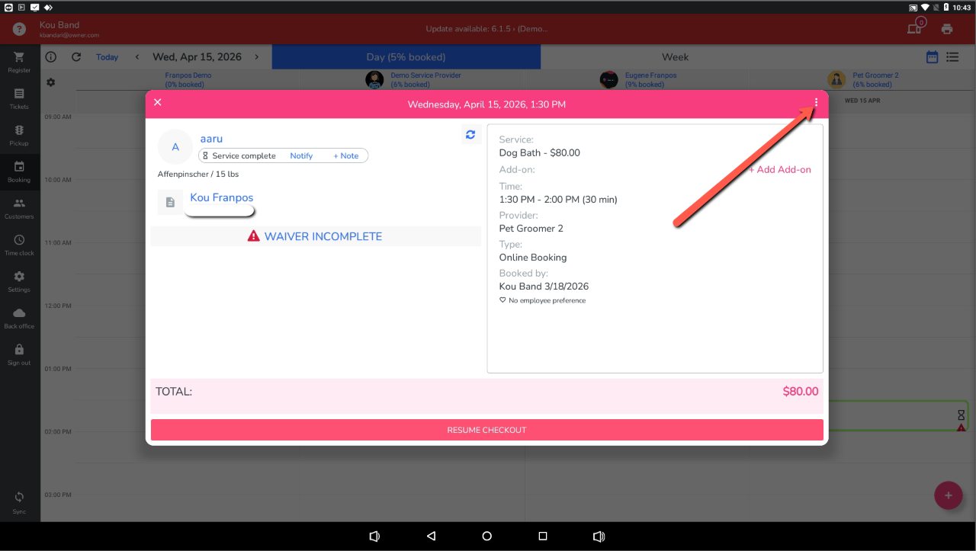Click + Add Add-on for service
976x551 pixels.
[x=780, y=170]
